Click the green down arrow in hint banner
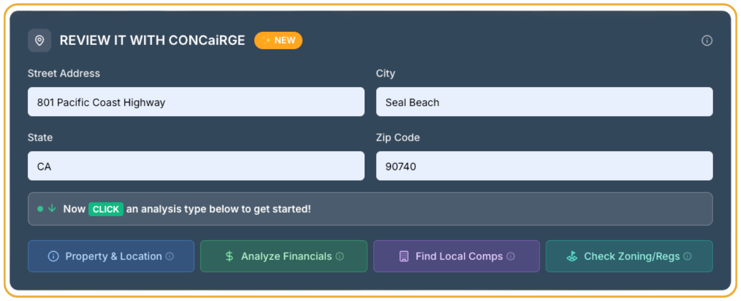 pos(52,209)
